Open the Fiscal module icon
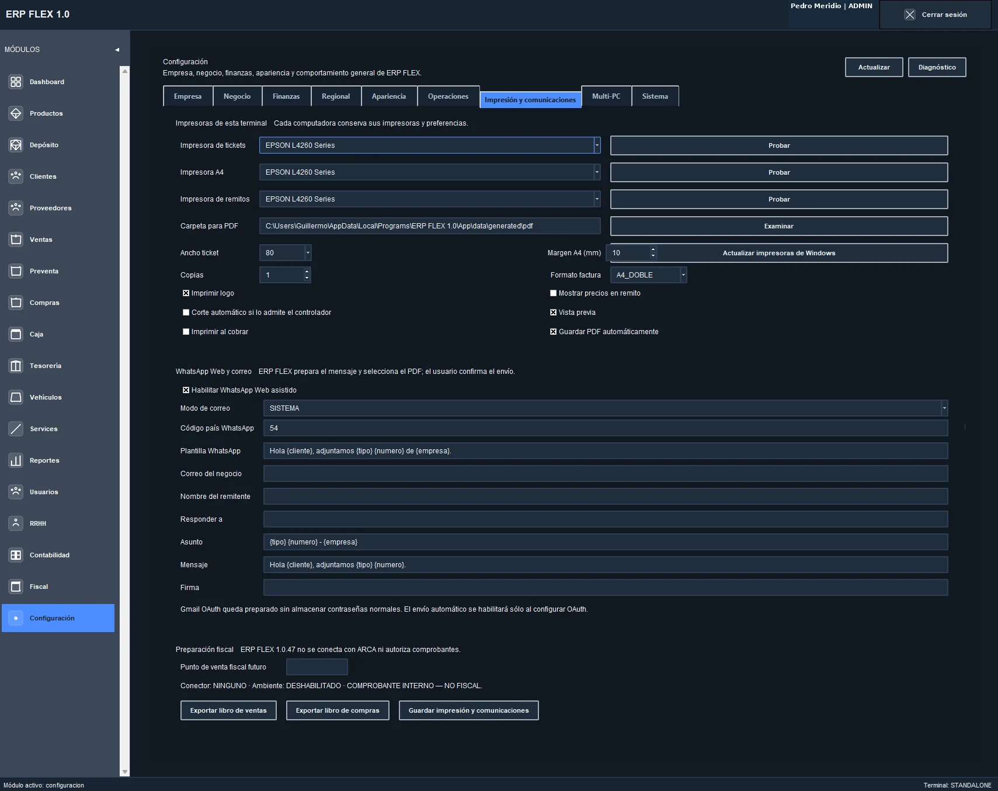Image resolution: width=998 pixels, height=791 pixels. [x=16, y=587]
